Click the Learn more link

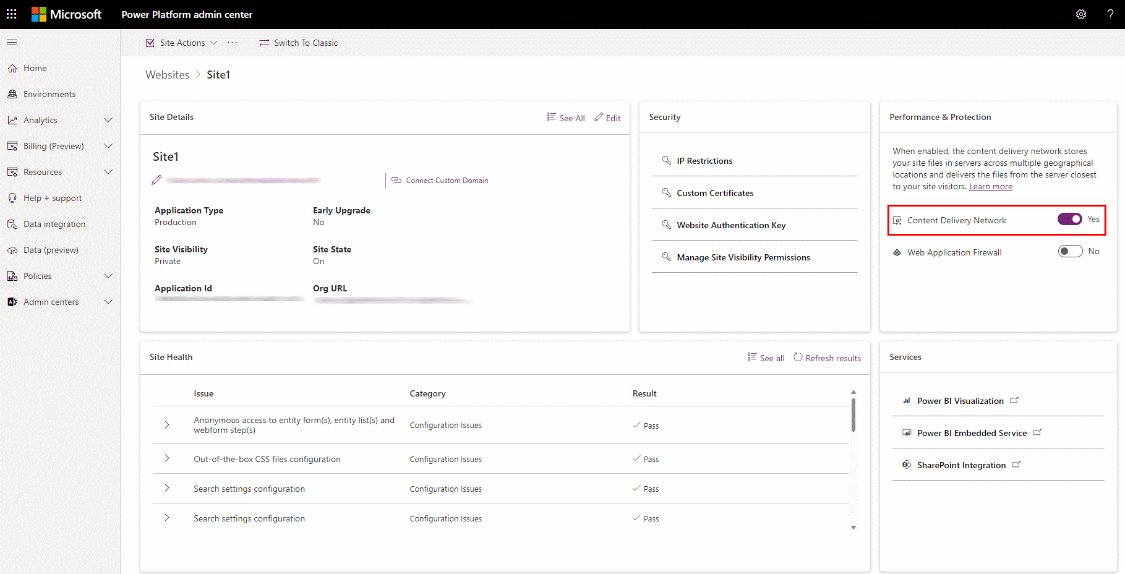pos(991,187)
